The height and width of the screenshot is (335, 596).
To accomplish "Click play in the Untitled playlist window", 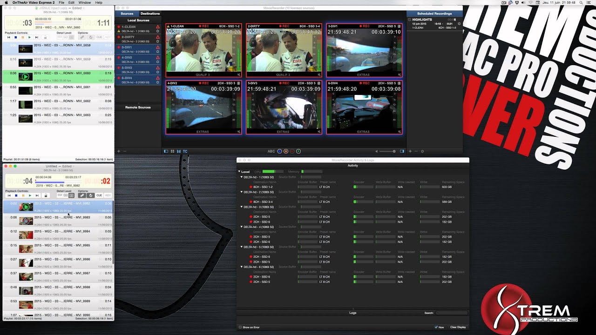I will 30,195.
